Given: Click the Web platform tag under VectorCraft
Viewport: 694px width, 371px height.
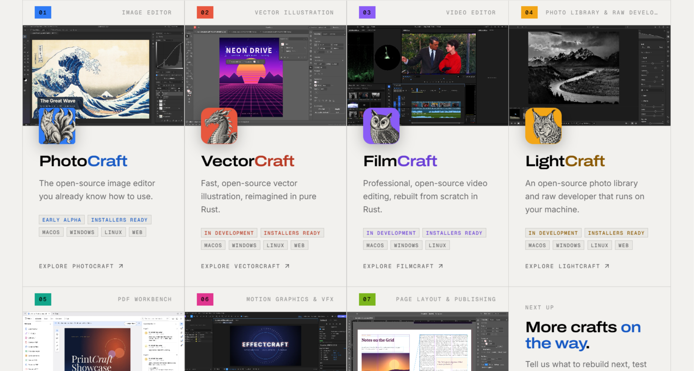Looking at the screenshot, I should tap(299, 245).
